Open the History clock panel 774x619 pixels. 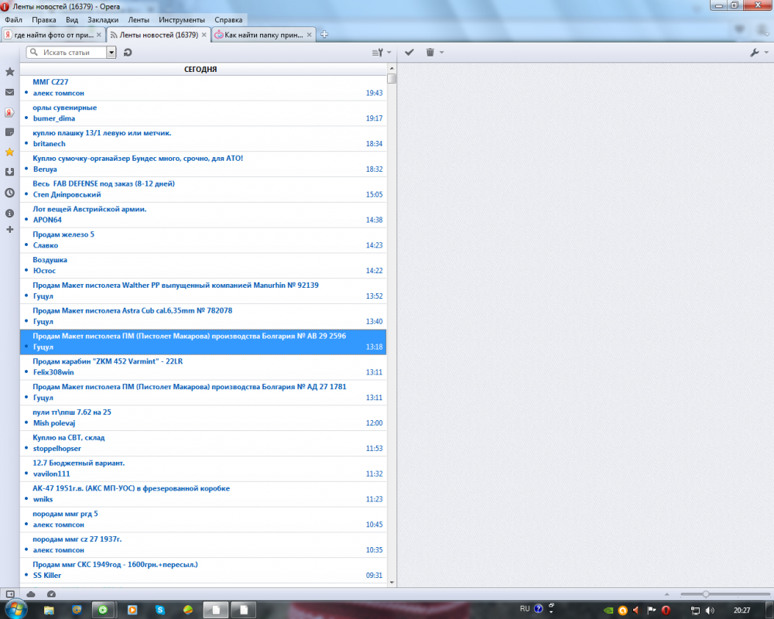(x=9, y=193)
